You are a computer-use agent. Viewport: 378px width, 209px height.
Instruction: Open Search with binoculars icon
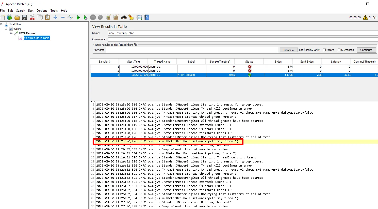(x=124, y=17)
